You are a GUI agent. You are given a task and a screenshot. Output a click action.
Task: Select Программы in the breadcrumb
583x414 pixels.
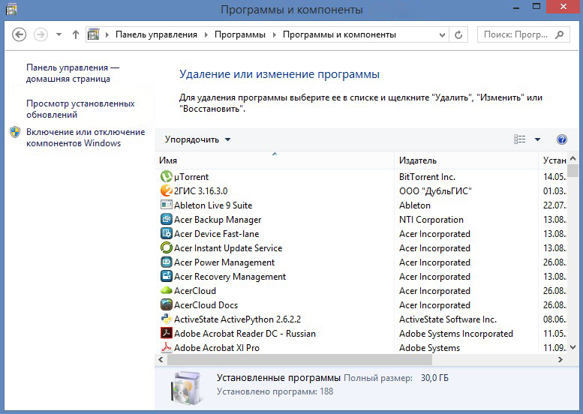240,34
